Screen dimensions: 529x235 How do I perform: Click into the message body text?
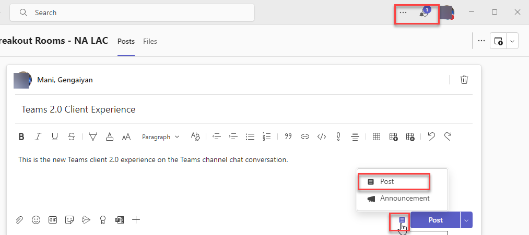click(x=153, y=159)
